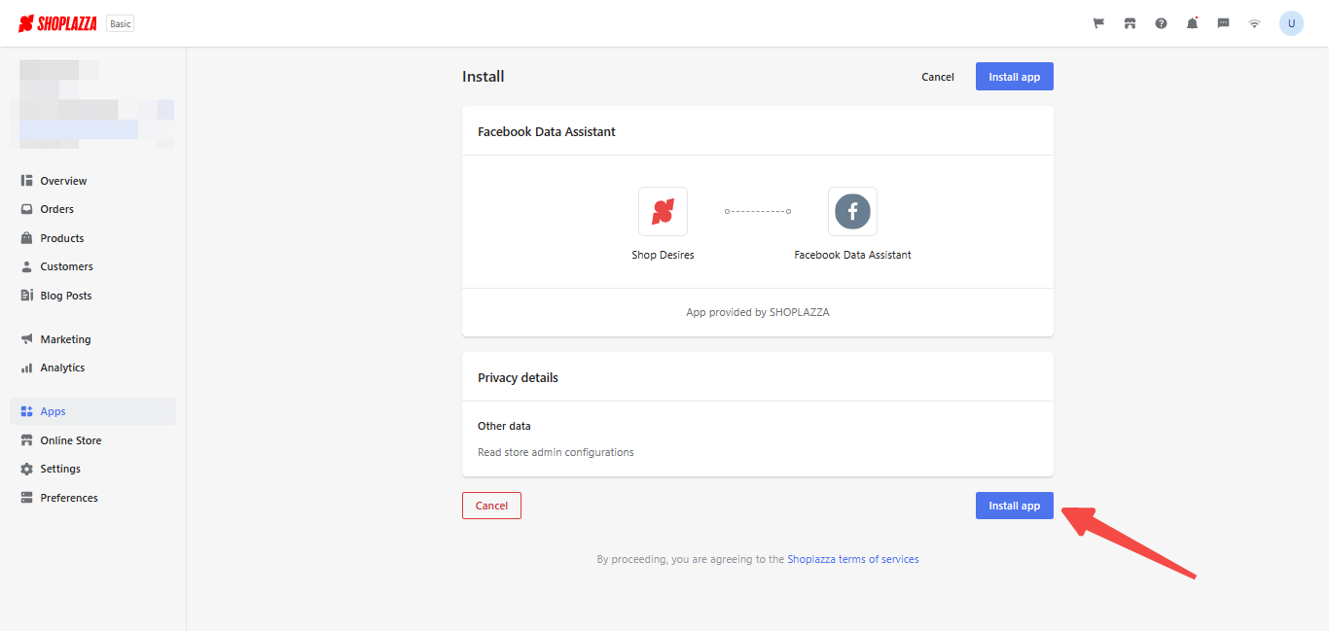Click the Products bag icon
Image resolution: width=1329 pixels, height=631 pixels.
[27, 238]
